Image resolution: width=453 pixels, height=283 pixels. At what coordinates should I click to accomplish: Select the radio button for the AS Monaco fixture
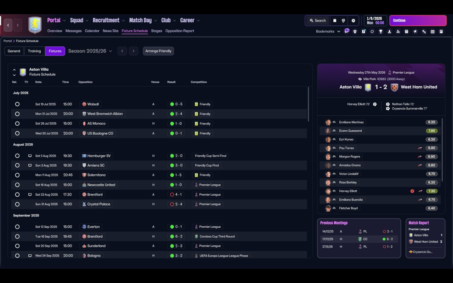[17, 123]
